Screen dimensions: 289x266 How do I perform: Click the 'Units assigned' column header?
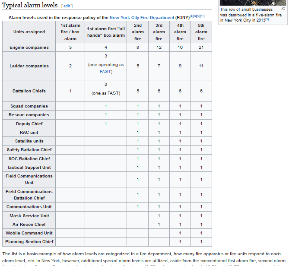[29, 32]
